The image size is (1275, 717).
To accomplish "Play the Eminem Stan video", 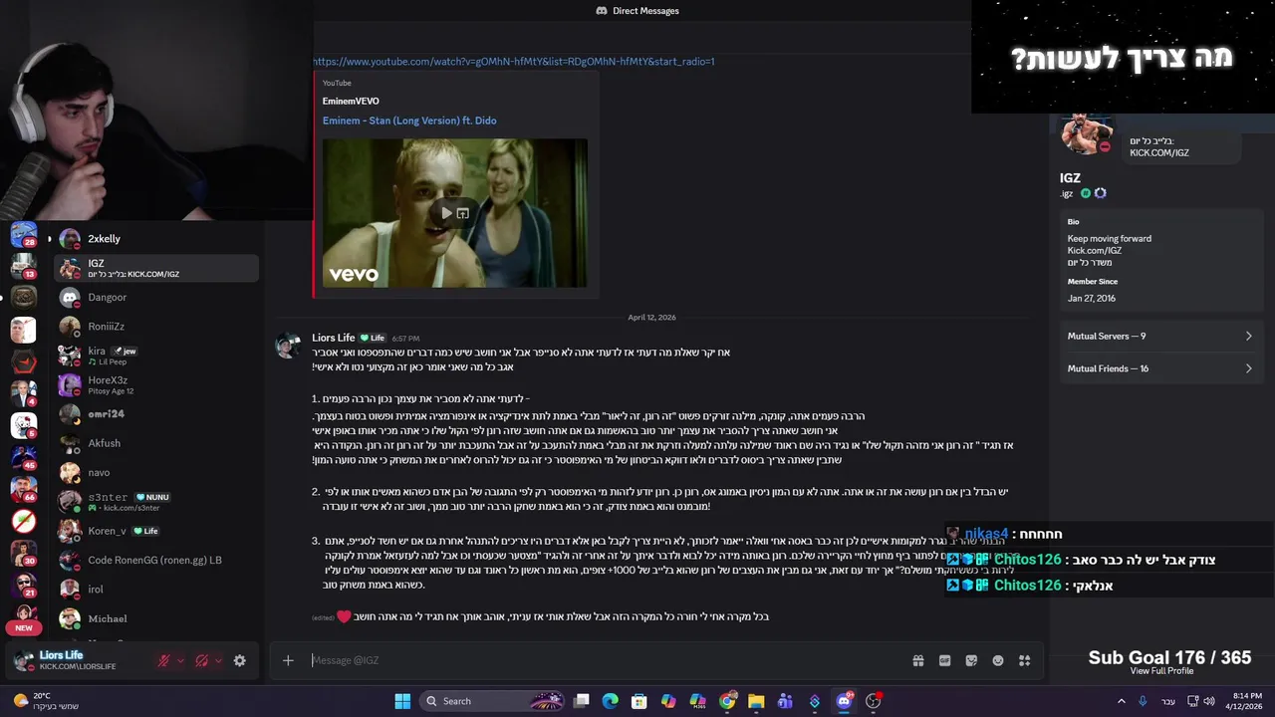I will coord(446,213).
